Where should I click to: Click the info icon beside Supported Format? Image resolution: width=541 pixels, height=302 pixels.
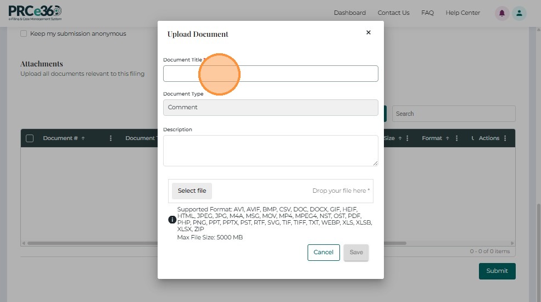click(172, 220)
